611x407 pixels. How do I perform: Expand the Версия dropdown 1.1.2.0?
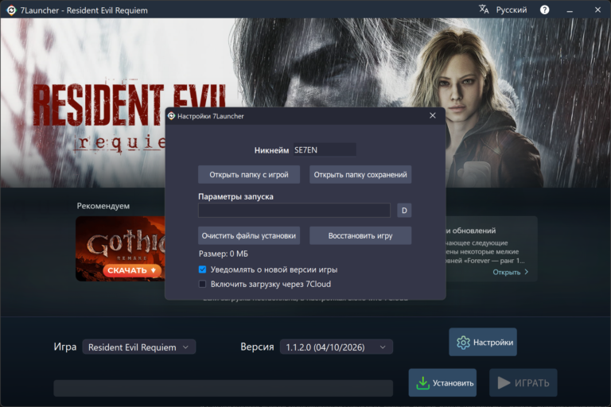(x=337, y=347)
